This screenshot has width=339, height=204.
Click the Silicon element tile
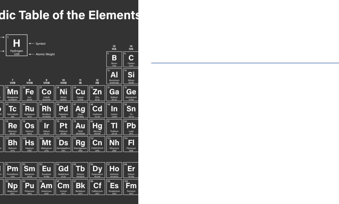131,76
